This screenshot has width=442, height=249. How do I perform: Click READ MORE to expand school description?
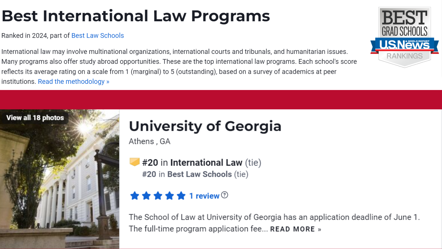(292, 229)
